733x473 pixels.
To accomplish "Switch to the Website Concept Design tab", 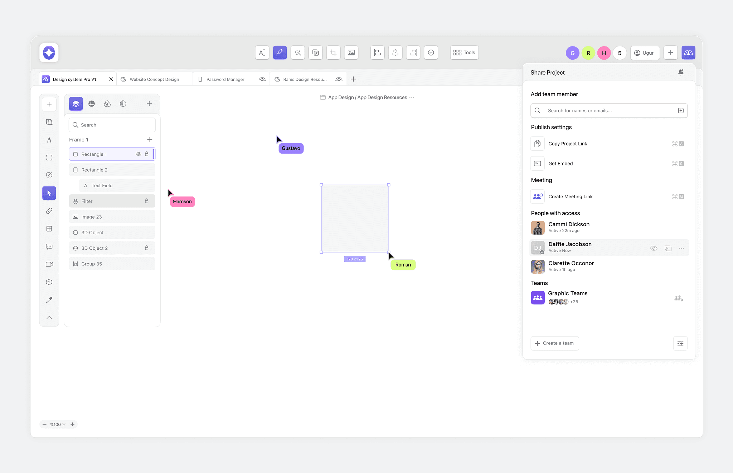I will coord(154,79).
